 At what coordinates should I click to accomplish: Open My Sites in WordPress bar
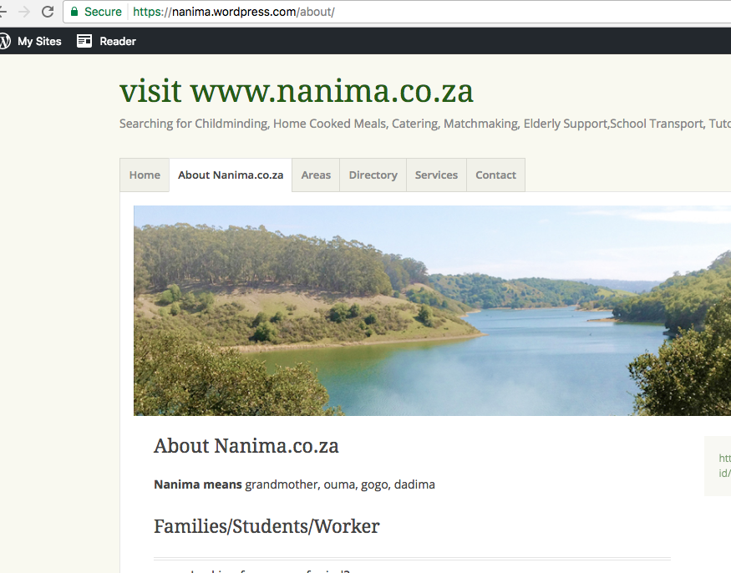[x=39, y=41]
